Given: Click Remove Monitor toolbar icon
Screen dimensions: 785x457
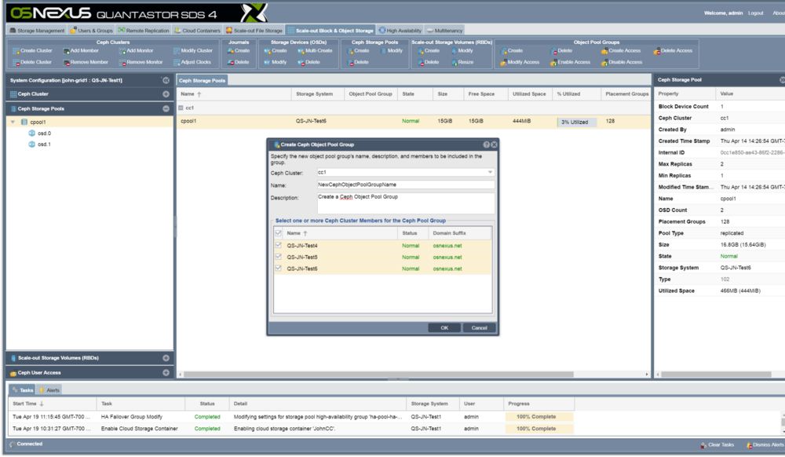Looking at the screenshot, I should coord(141,63).
